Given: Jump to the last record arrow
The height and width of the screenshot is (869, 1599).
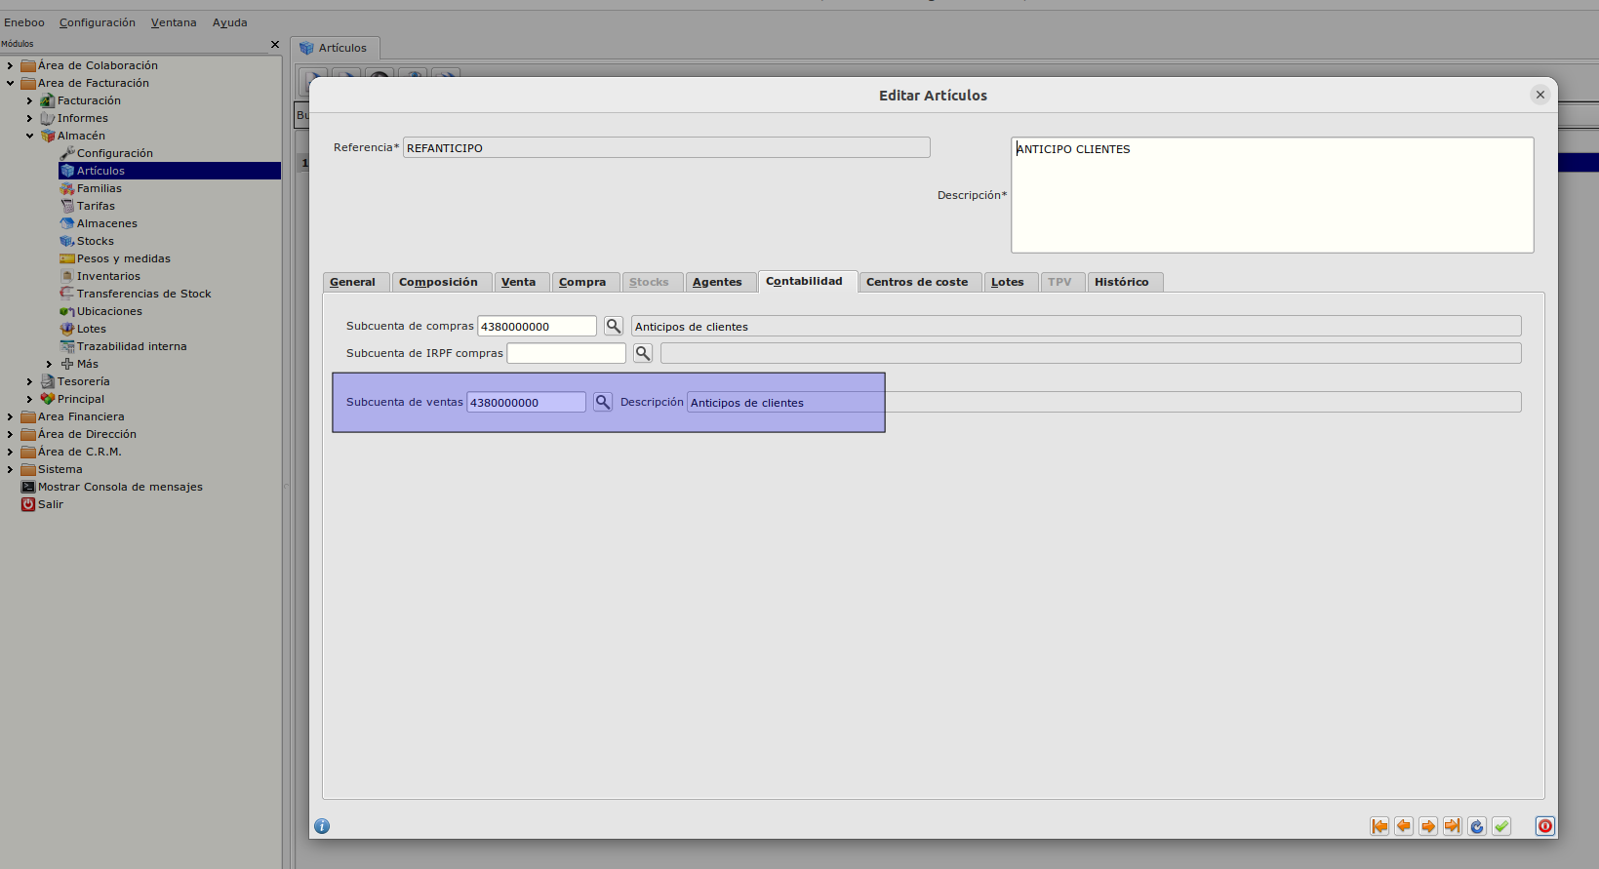Looking at the screenshot, I should (x=1453, y=826).
